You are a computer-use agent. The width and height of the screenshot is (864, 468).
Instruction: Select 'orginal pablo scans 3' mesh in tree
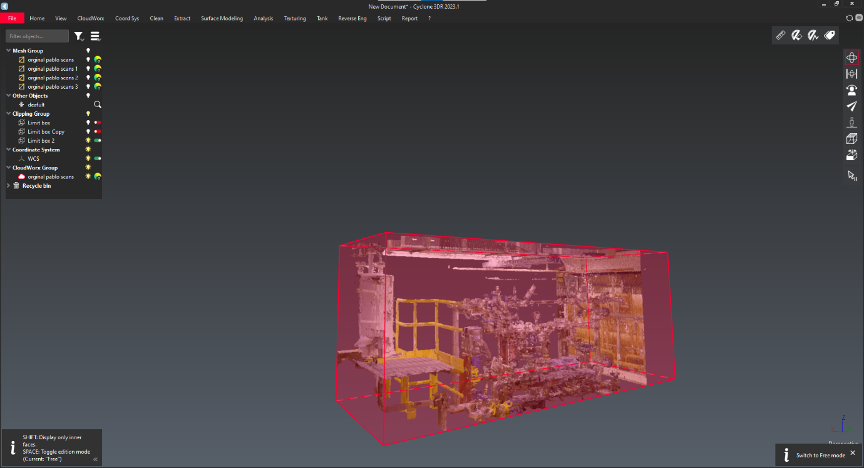pyautogui.click(x=53, y=87)
